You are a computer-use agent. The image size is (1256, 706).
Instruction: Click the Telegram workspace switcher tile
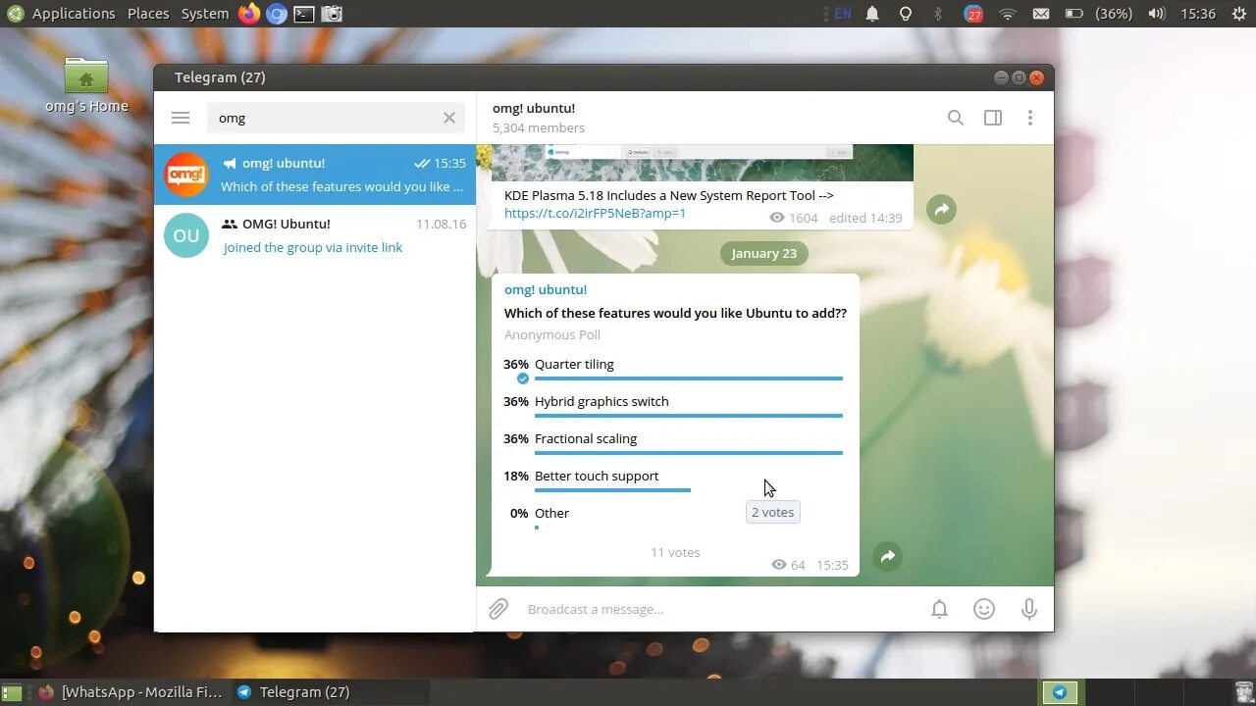(1060, 692)
